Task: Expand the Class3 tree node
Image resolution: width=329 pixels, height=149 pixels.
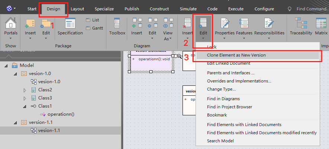Action: tap(25, 98)
